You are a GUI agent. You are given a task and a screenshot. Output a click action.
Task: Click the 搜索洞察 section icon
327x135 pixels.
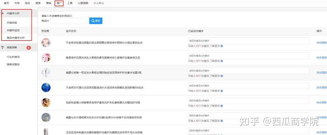[3, 48]
